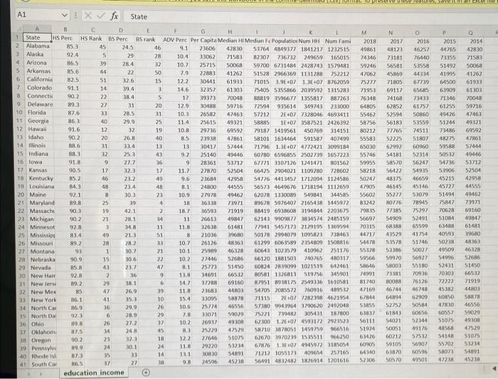Select the Florida cell
Viewport: 498px width, 379px height.
[x=40, y=113]
